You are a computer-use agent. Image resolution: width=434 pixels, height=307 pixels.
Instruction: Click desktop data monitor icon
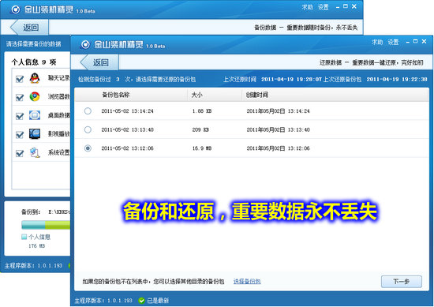pos(35,115)
